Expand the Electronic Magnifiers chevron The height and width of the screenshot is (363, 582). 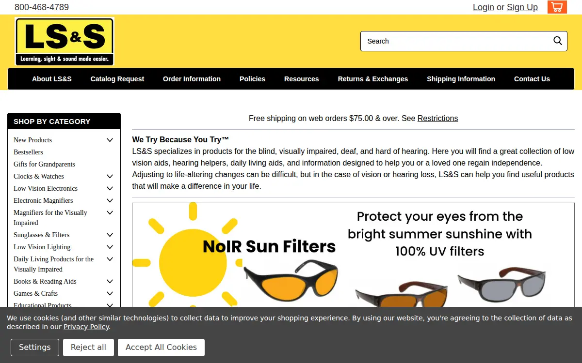pyautogui.click(x=110, y=200)
